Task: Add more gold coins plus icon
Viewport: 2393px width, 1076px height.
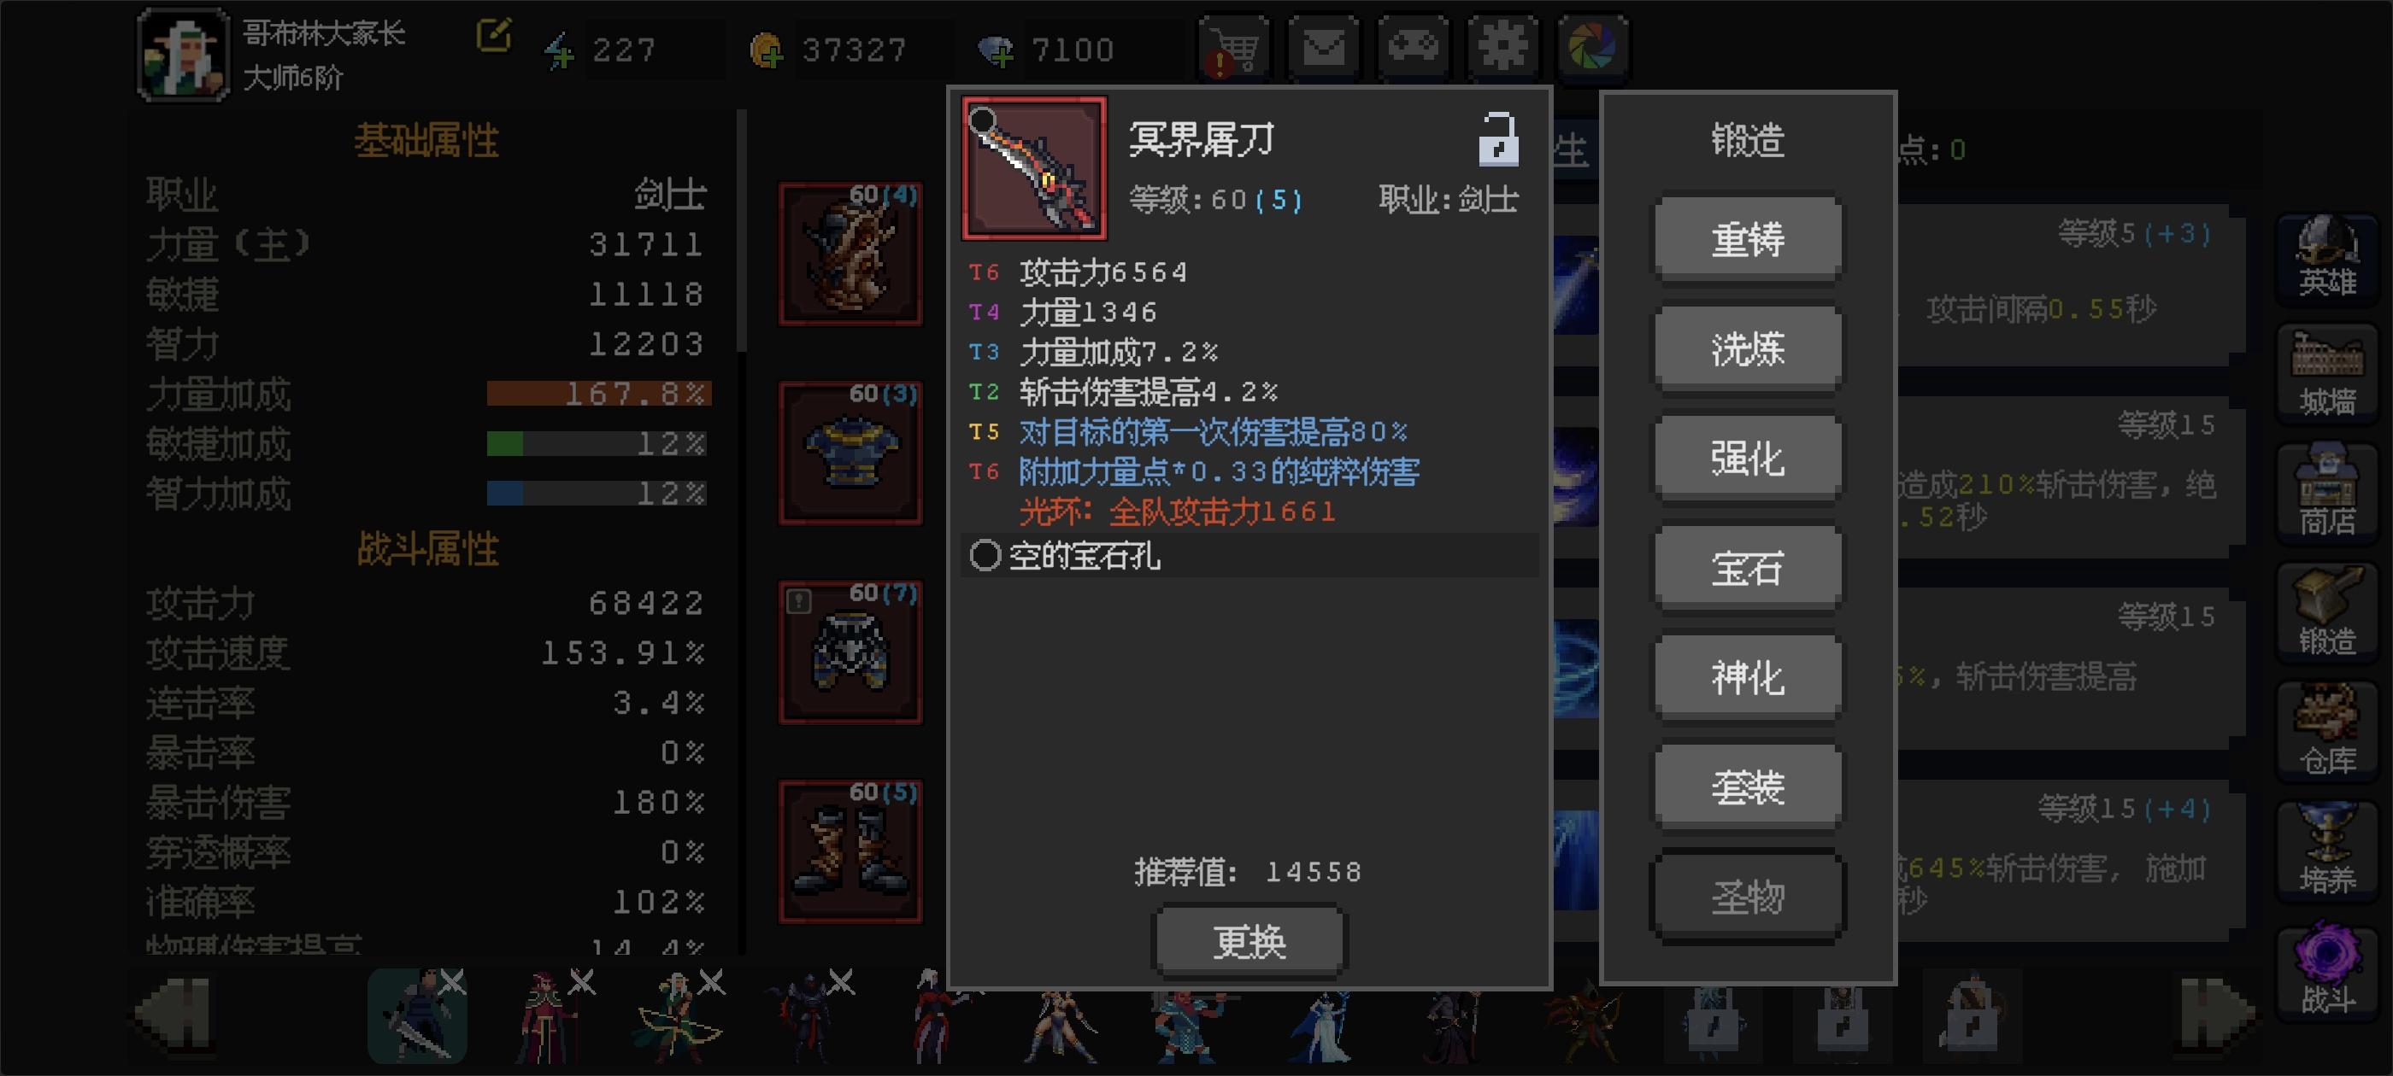Action: (767, 50)
